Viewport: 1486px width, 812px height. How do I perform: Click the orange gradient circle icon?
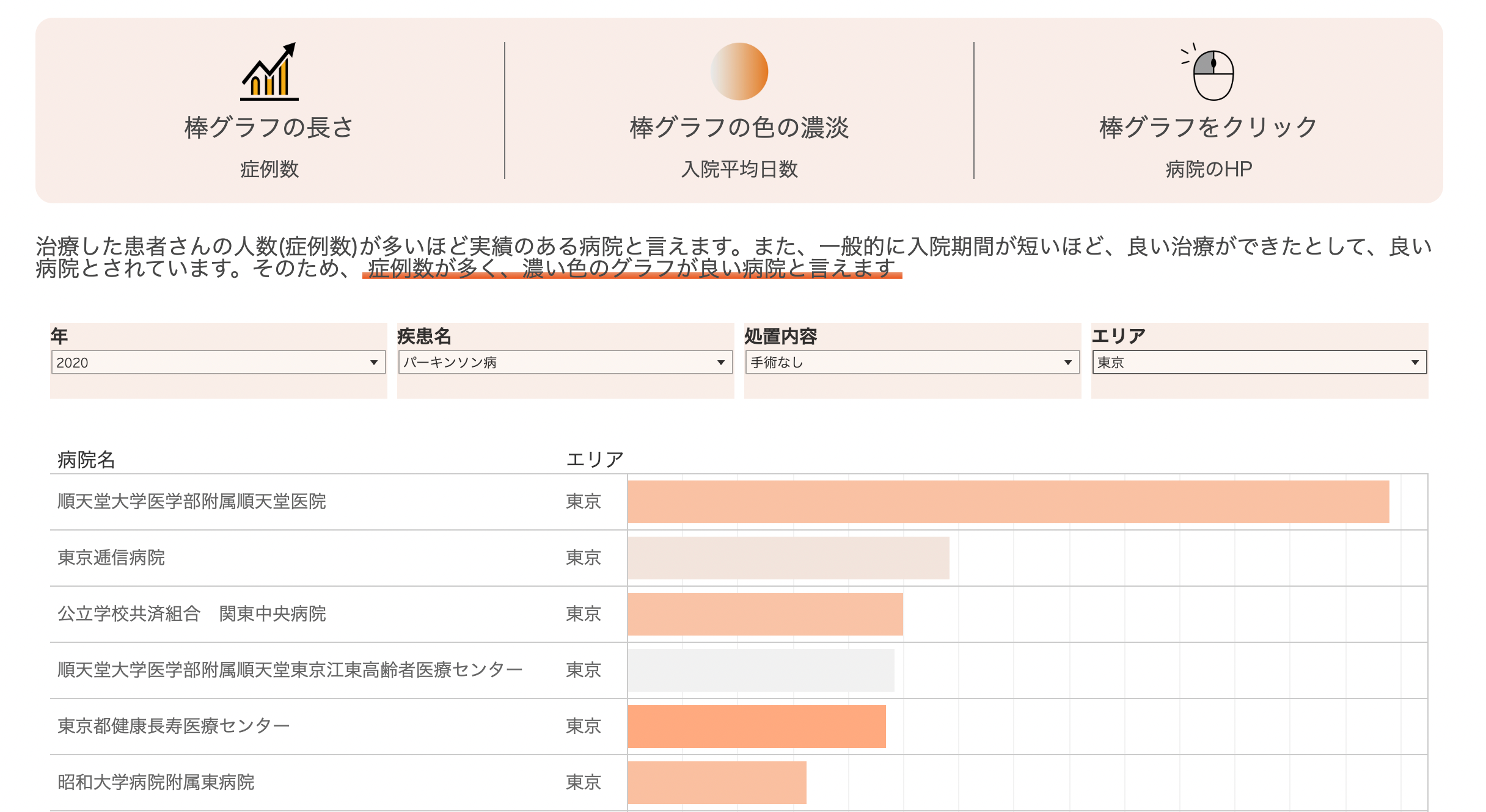pyautogui.click(x=739, y=71)
